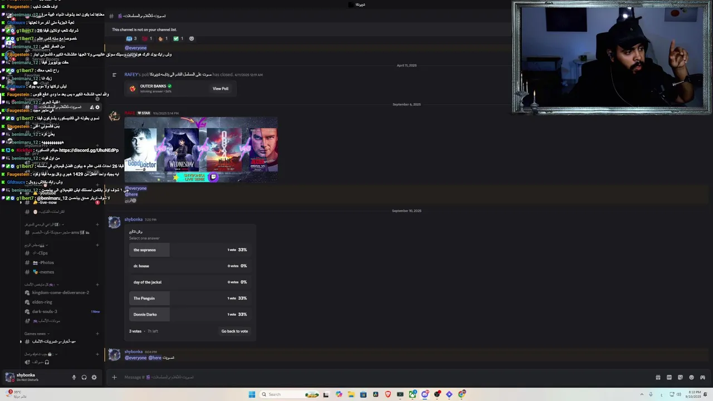Select 'Donnie Darko' poll answer
Screen dimensions: 713x401
pyautogui.click(x=189, y=314)
